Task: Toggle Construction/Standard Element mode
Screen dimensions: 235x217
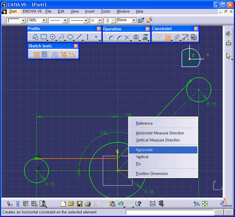Action: tap(55, 55)
